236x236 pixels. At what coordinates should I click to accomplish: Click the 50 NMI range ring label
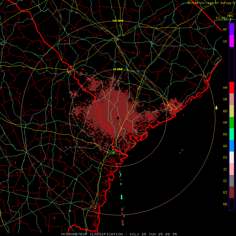(118, 69)
